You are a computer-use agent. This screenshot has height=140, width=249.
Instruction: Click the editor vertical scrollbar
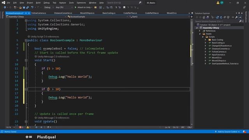pos(192,72)
